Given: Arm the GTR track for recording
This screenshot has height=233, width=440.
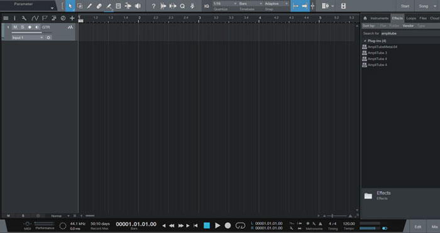Looking at the screenshot, I should [x=30, y=27].
